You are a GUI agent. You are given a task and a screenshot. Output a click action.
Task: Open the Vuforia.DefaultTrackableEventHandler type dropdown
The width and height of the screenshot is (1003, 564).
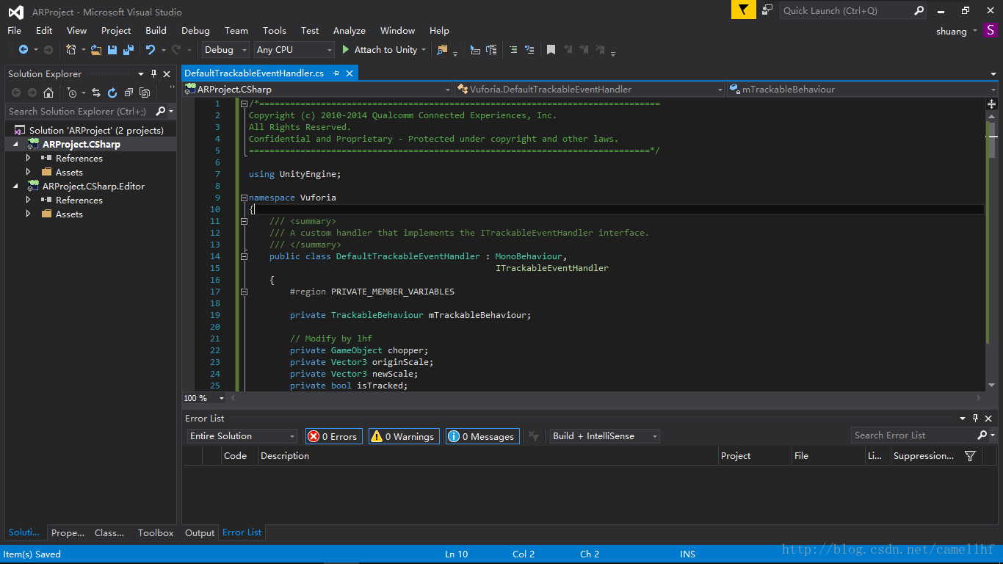pyautogui.click(x=590, y=90)
